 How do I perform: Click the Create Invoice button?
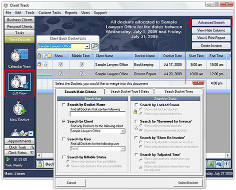(x=211, y=45)
